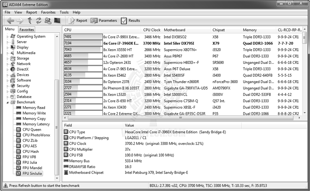The height and width of the screenshot is (191, 310).
Task: Select the Database tree item
Action: click(24, 97)
